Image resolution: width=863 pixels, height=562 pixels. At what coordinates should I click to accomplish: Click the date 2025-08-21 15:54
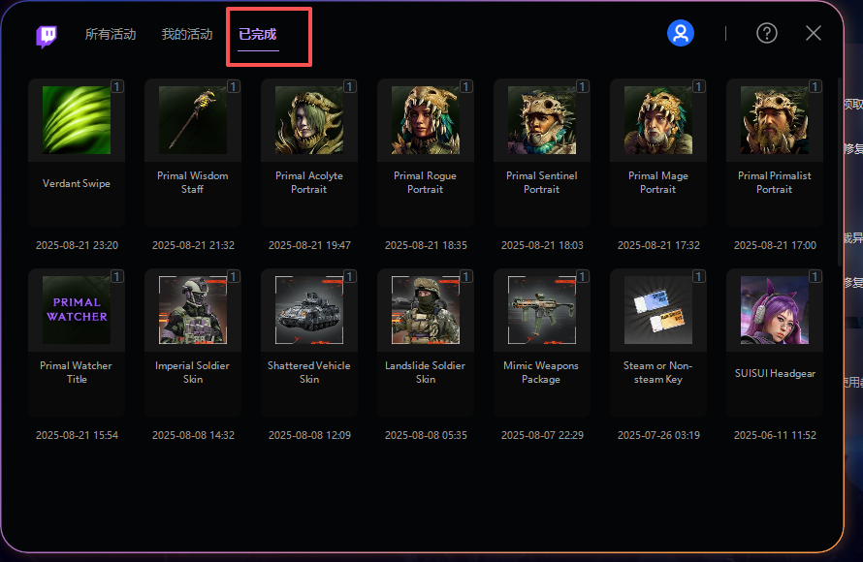click(77, 435)
